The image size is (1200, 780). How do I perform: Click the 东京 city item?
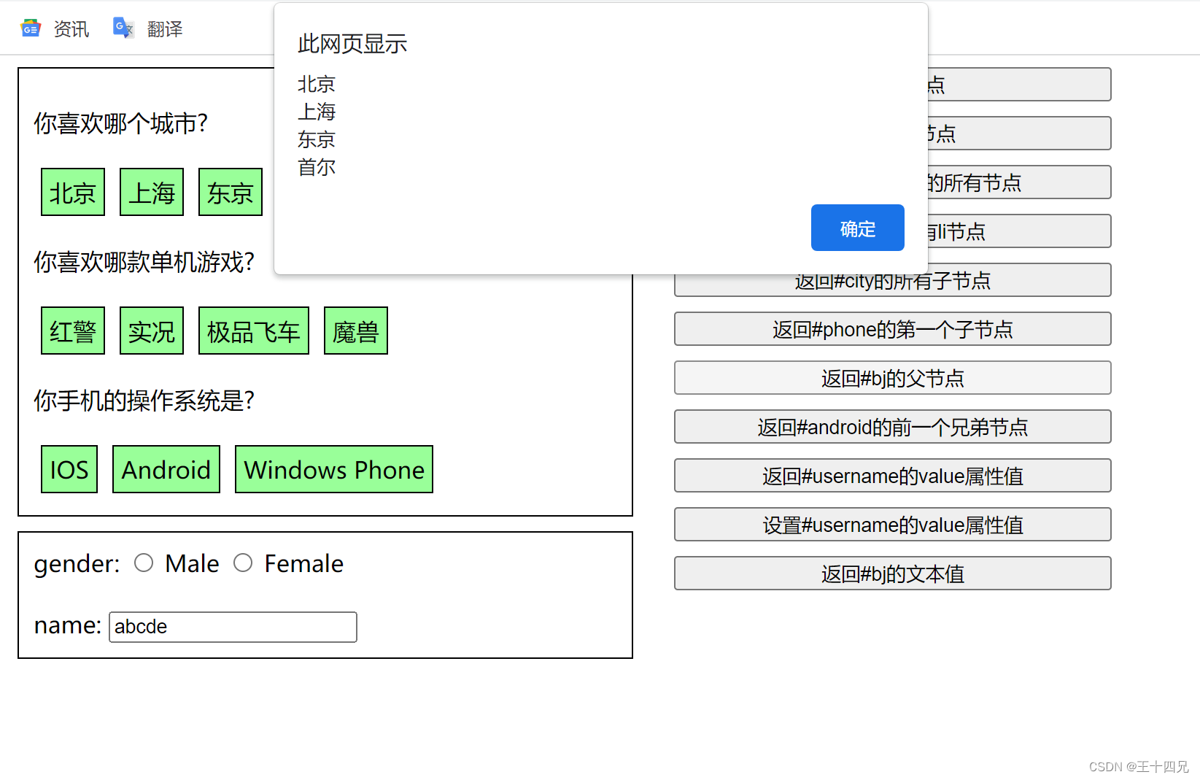tap(231, 192)
